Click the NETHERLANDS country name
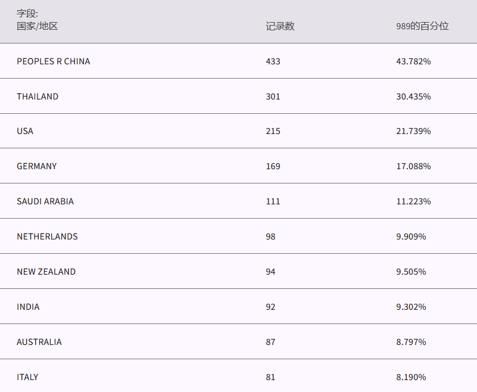The image size is (477, 392). (x=47, y=237)
